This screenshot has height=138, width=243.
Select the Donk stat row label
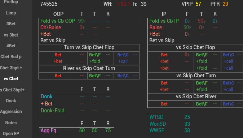[x=47, y=96]
